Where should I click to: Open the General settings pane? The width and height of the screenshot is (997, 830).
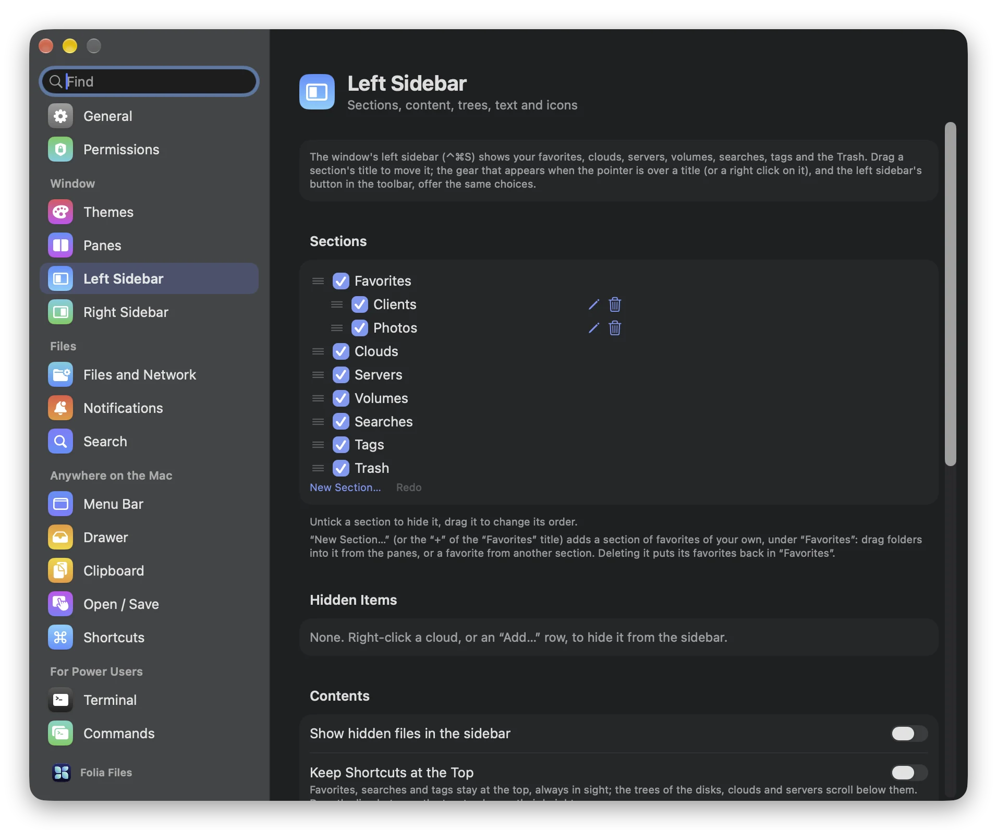tap(149, 116)
